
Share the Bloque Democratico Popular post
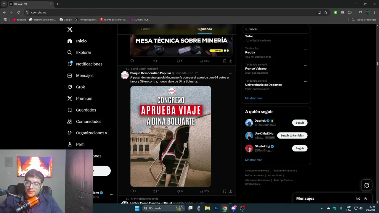[x=230, y=191]
